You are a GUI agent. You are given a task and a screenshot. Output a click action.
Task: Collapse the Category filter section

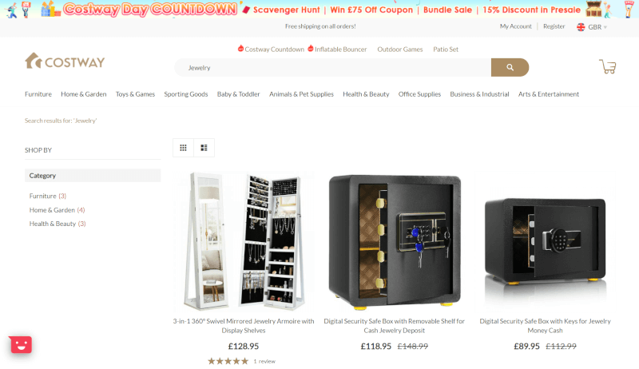tap(93, 176)
